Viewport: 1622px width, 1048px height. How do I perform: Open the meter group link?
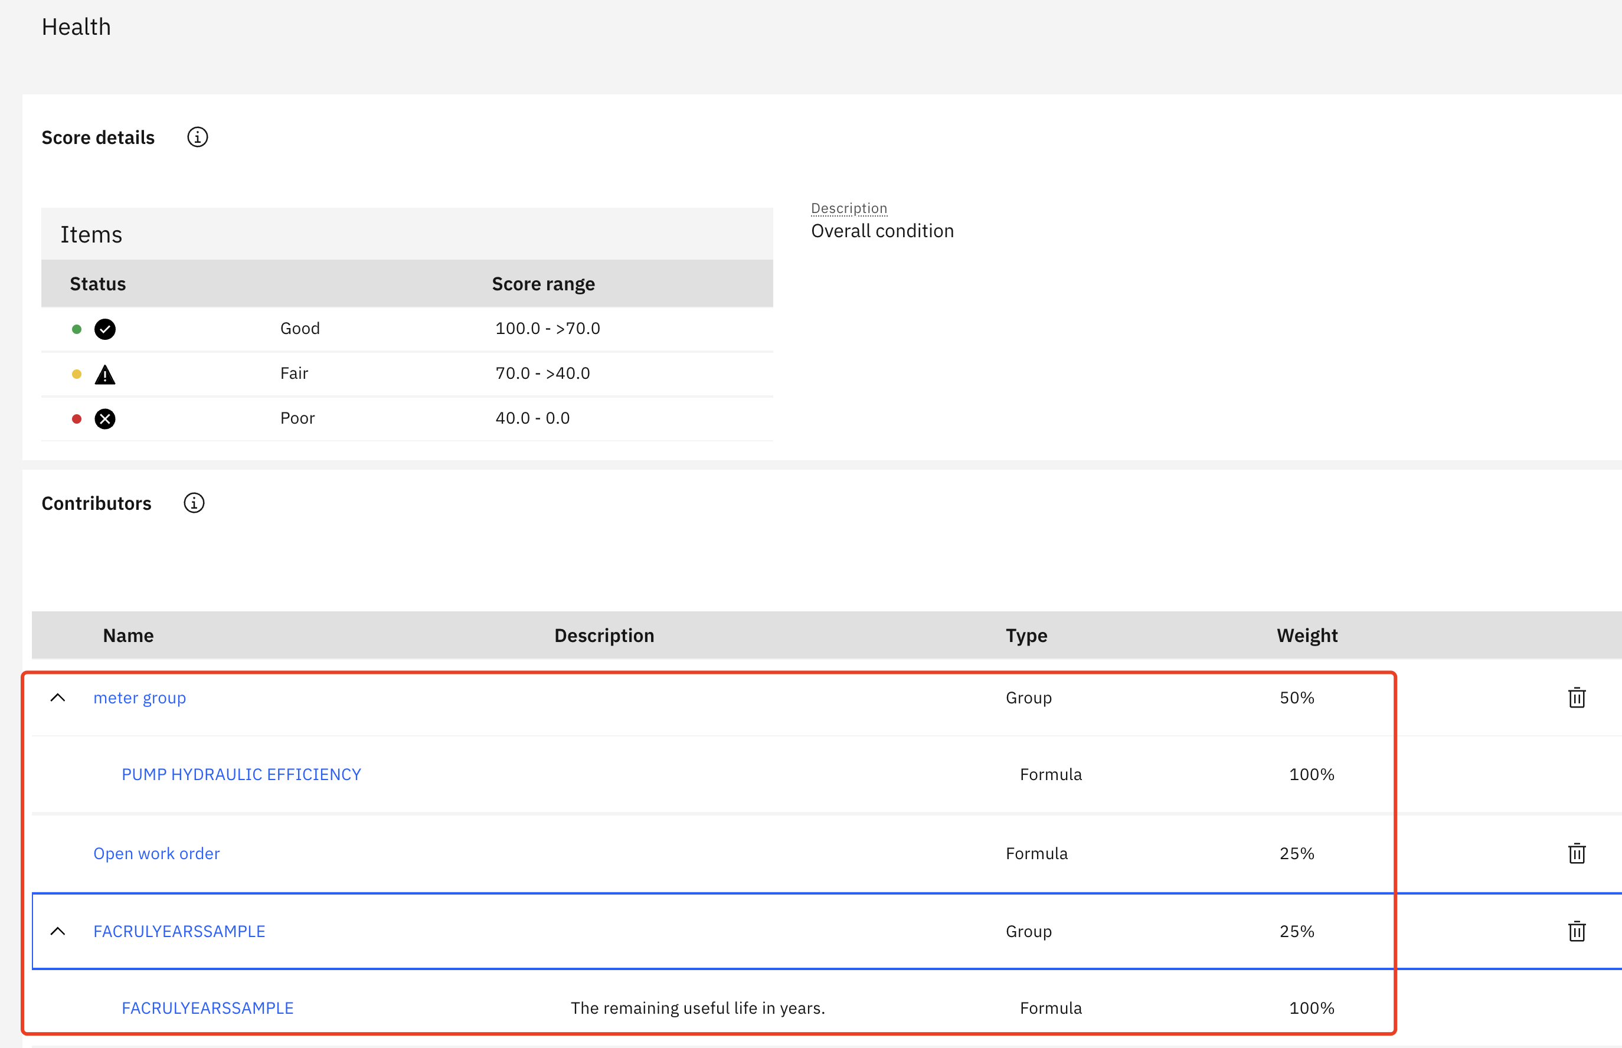139,698
